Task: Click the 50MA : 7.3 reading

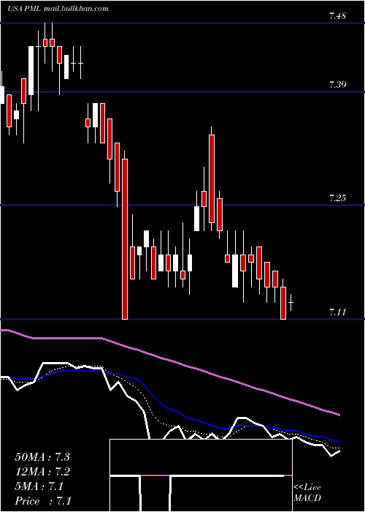Action: point(42,457)
